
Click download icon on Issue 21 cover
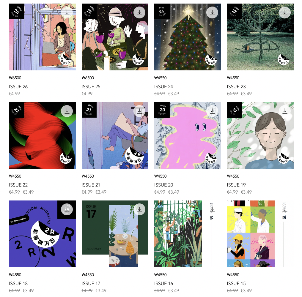[139, 111]
